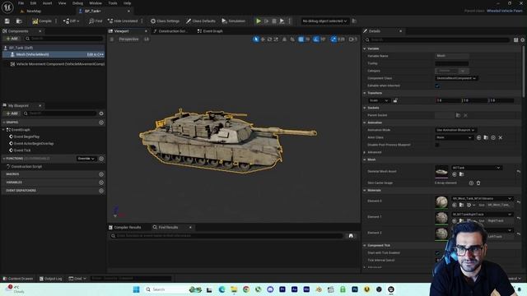Start Play with the green play icon
This screenshot has width=527, height=296.
point(259,21)
